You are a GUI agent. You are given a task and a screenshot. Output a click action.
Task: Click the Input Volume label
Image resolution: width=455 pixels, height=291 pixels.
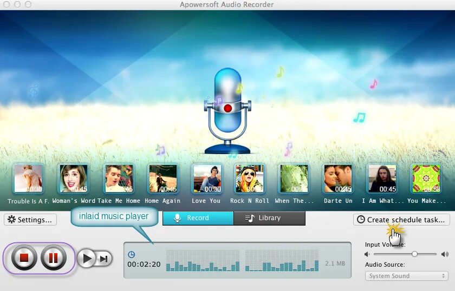click(x=385, y=244)
